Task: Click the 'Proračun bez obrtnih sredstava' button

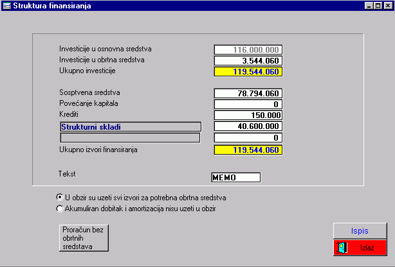Action: point(84,238)
